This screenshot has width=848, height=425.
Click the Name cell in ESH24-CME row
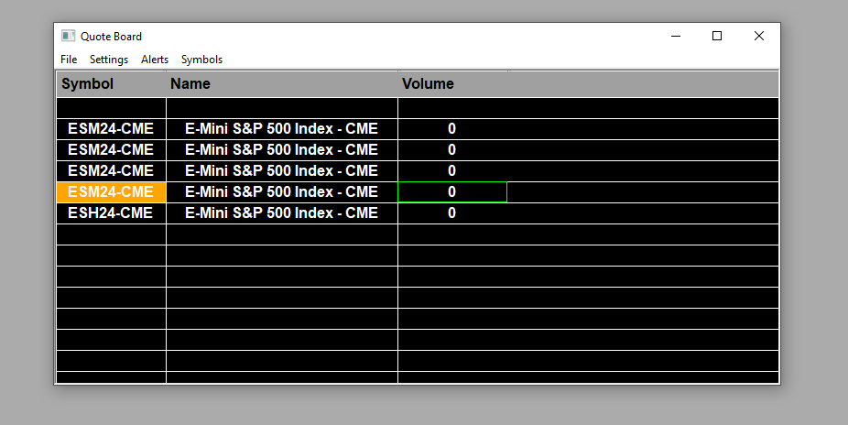pyautogui.click(x=282, y=213)
